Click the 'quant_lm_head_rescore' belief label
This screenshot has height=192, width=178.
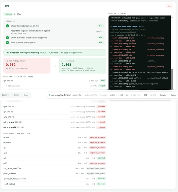15,179
